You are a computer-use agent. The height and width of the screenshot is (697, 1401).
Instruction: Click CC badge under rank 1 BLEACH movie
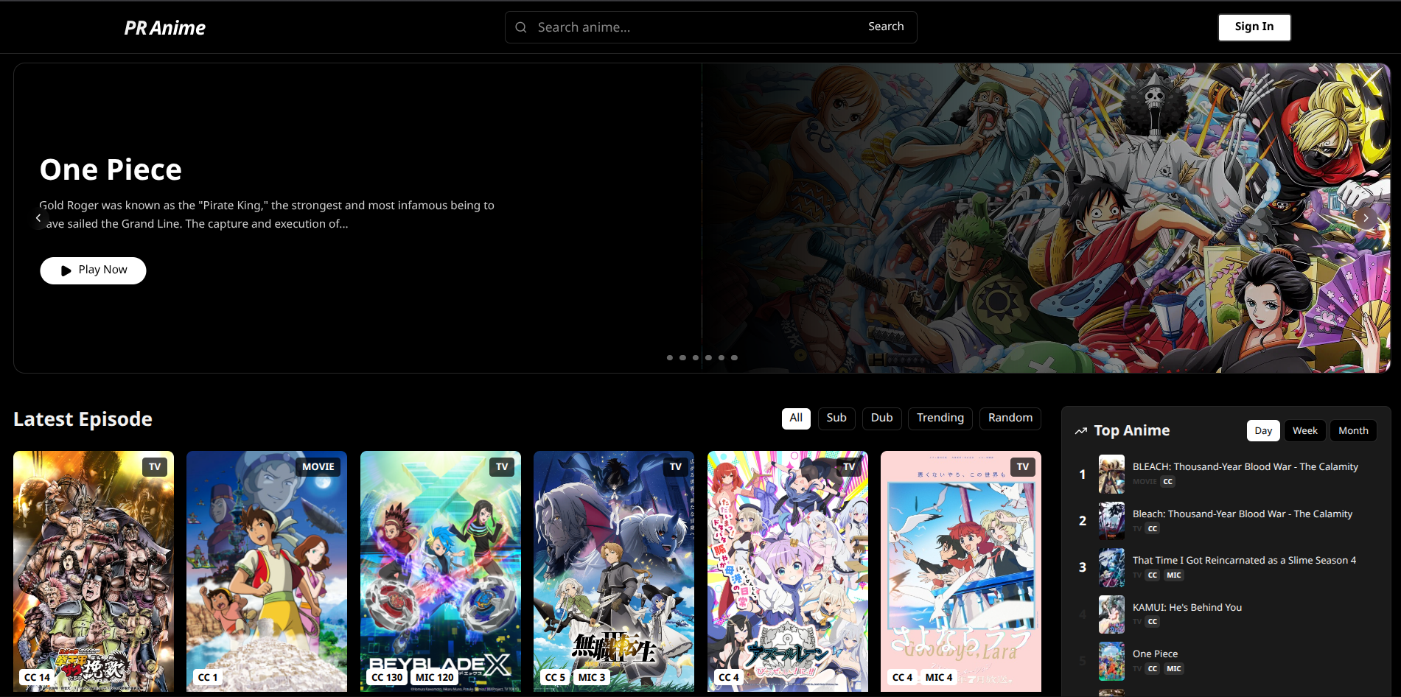click(x=1168, y=482)
